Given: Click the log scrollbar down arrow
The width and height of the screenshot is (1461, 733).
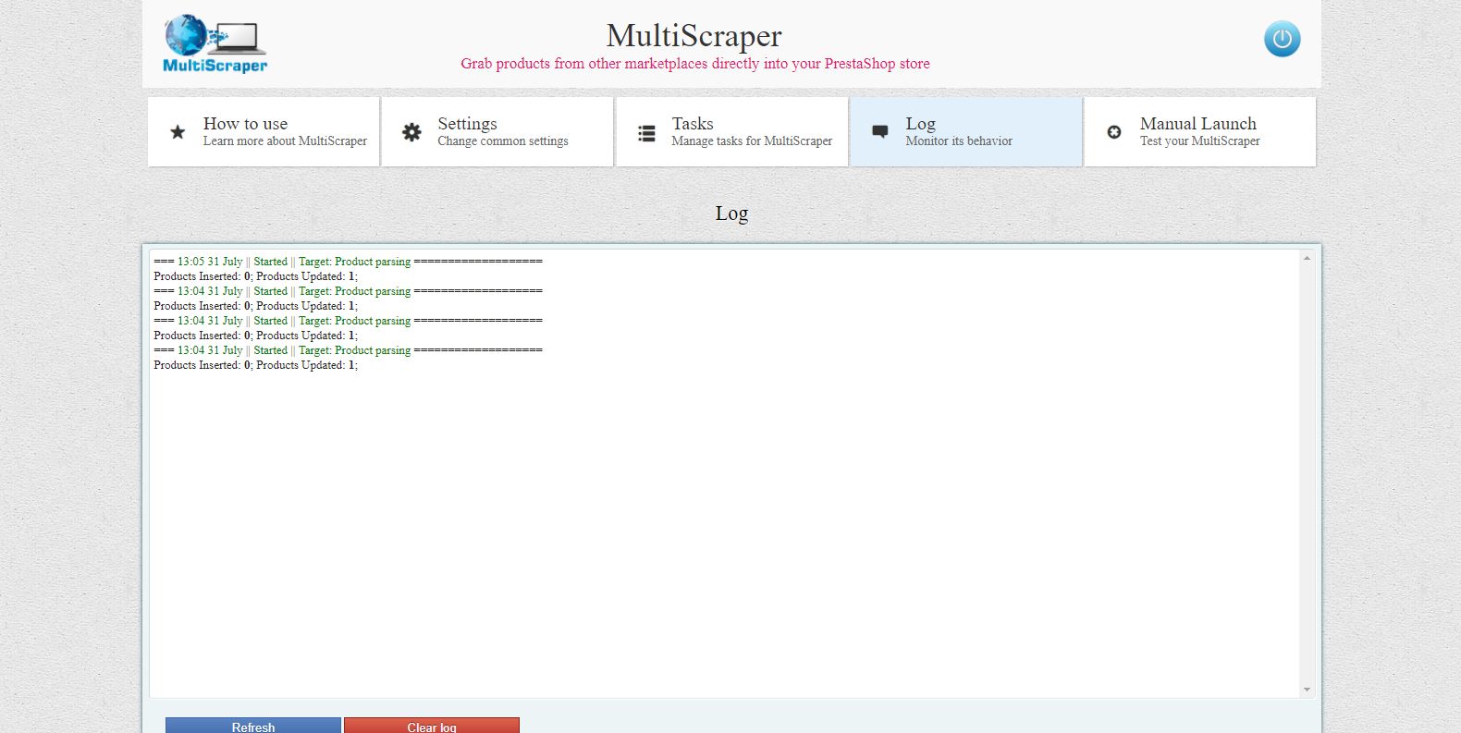Looking at the screenshot, I should pyautogui.click(x=1307, y=690).
